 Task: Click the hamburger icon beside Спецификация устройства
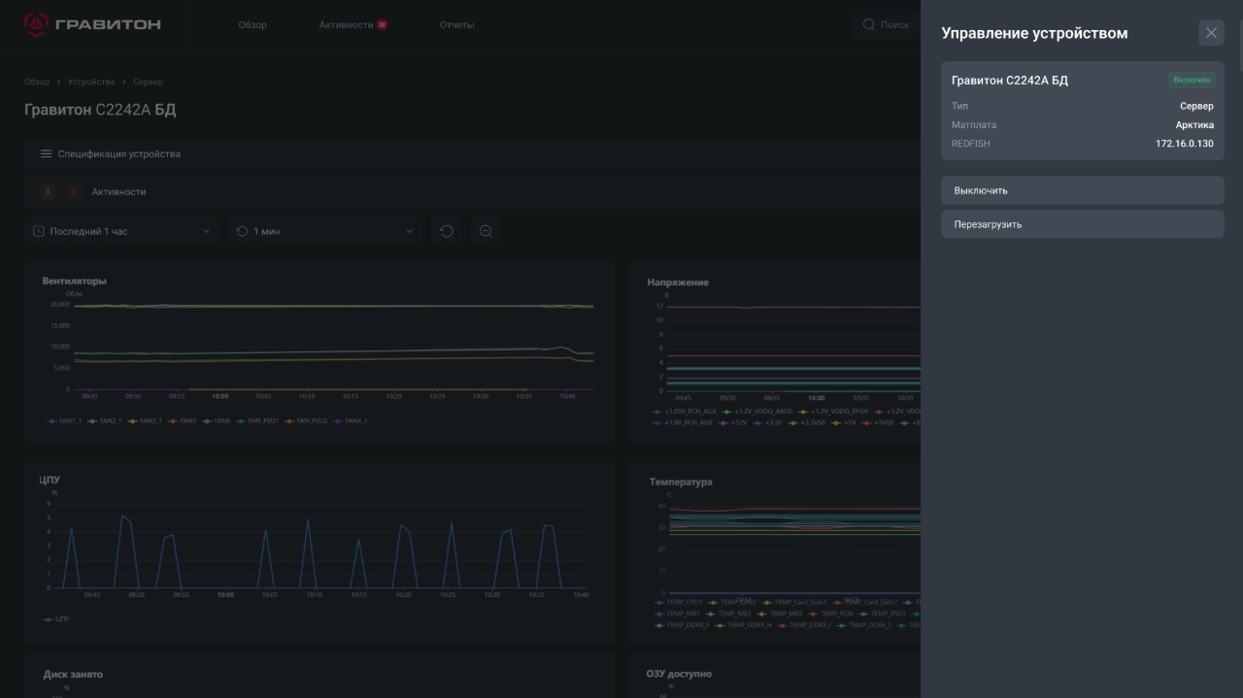click(46, 153)
